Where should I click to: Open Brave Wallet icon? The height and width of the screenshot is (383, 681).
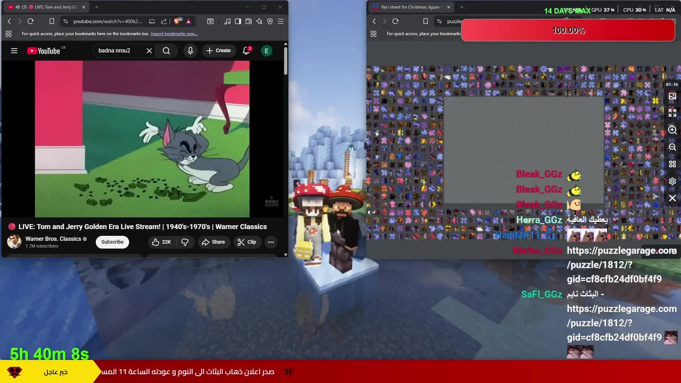[x=248, y=21]
